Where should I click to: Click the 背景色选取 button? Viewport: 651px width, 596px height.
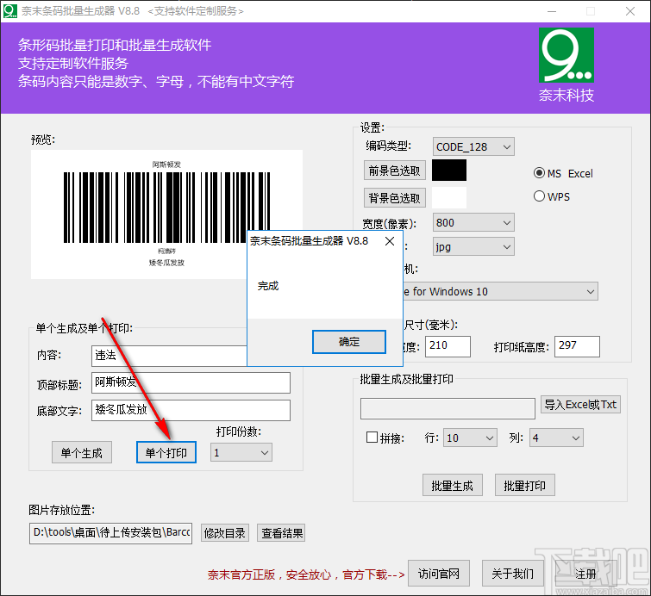394,198
